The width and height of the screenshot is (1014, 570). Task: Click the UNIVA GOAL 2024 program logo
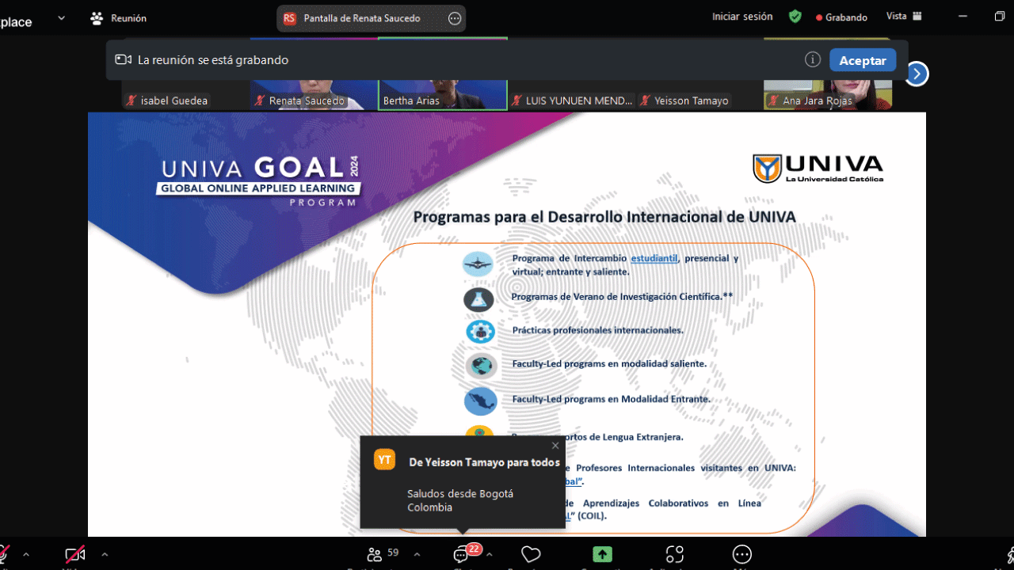[259, 181]
